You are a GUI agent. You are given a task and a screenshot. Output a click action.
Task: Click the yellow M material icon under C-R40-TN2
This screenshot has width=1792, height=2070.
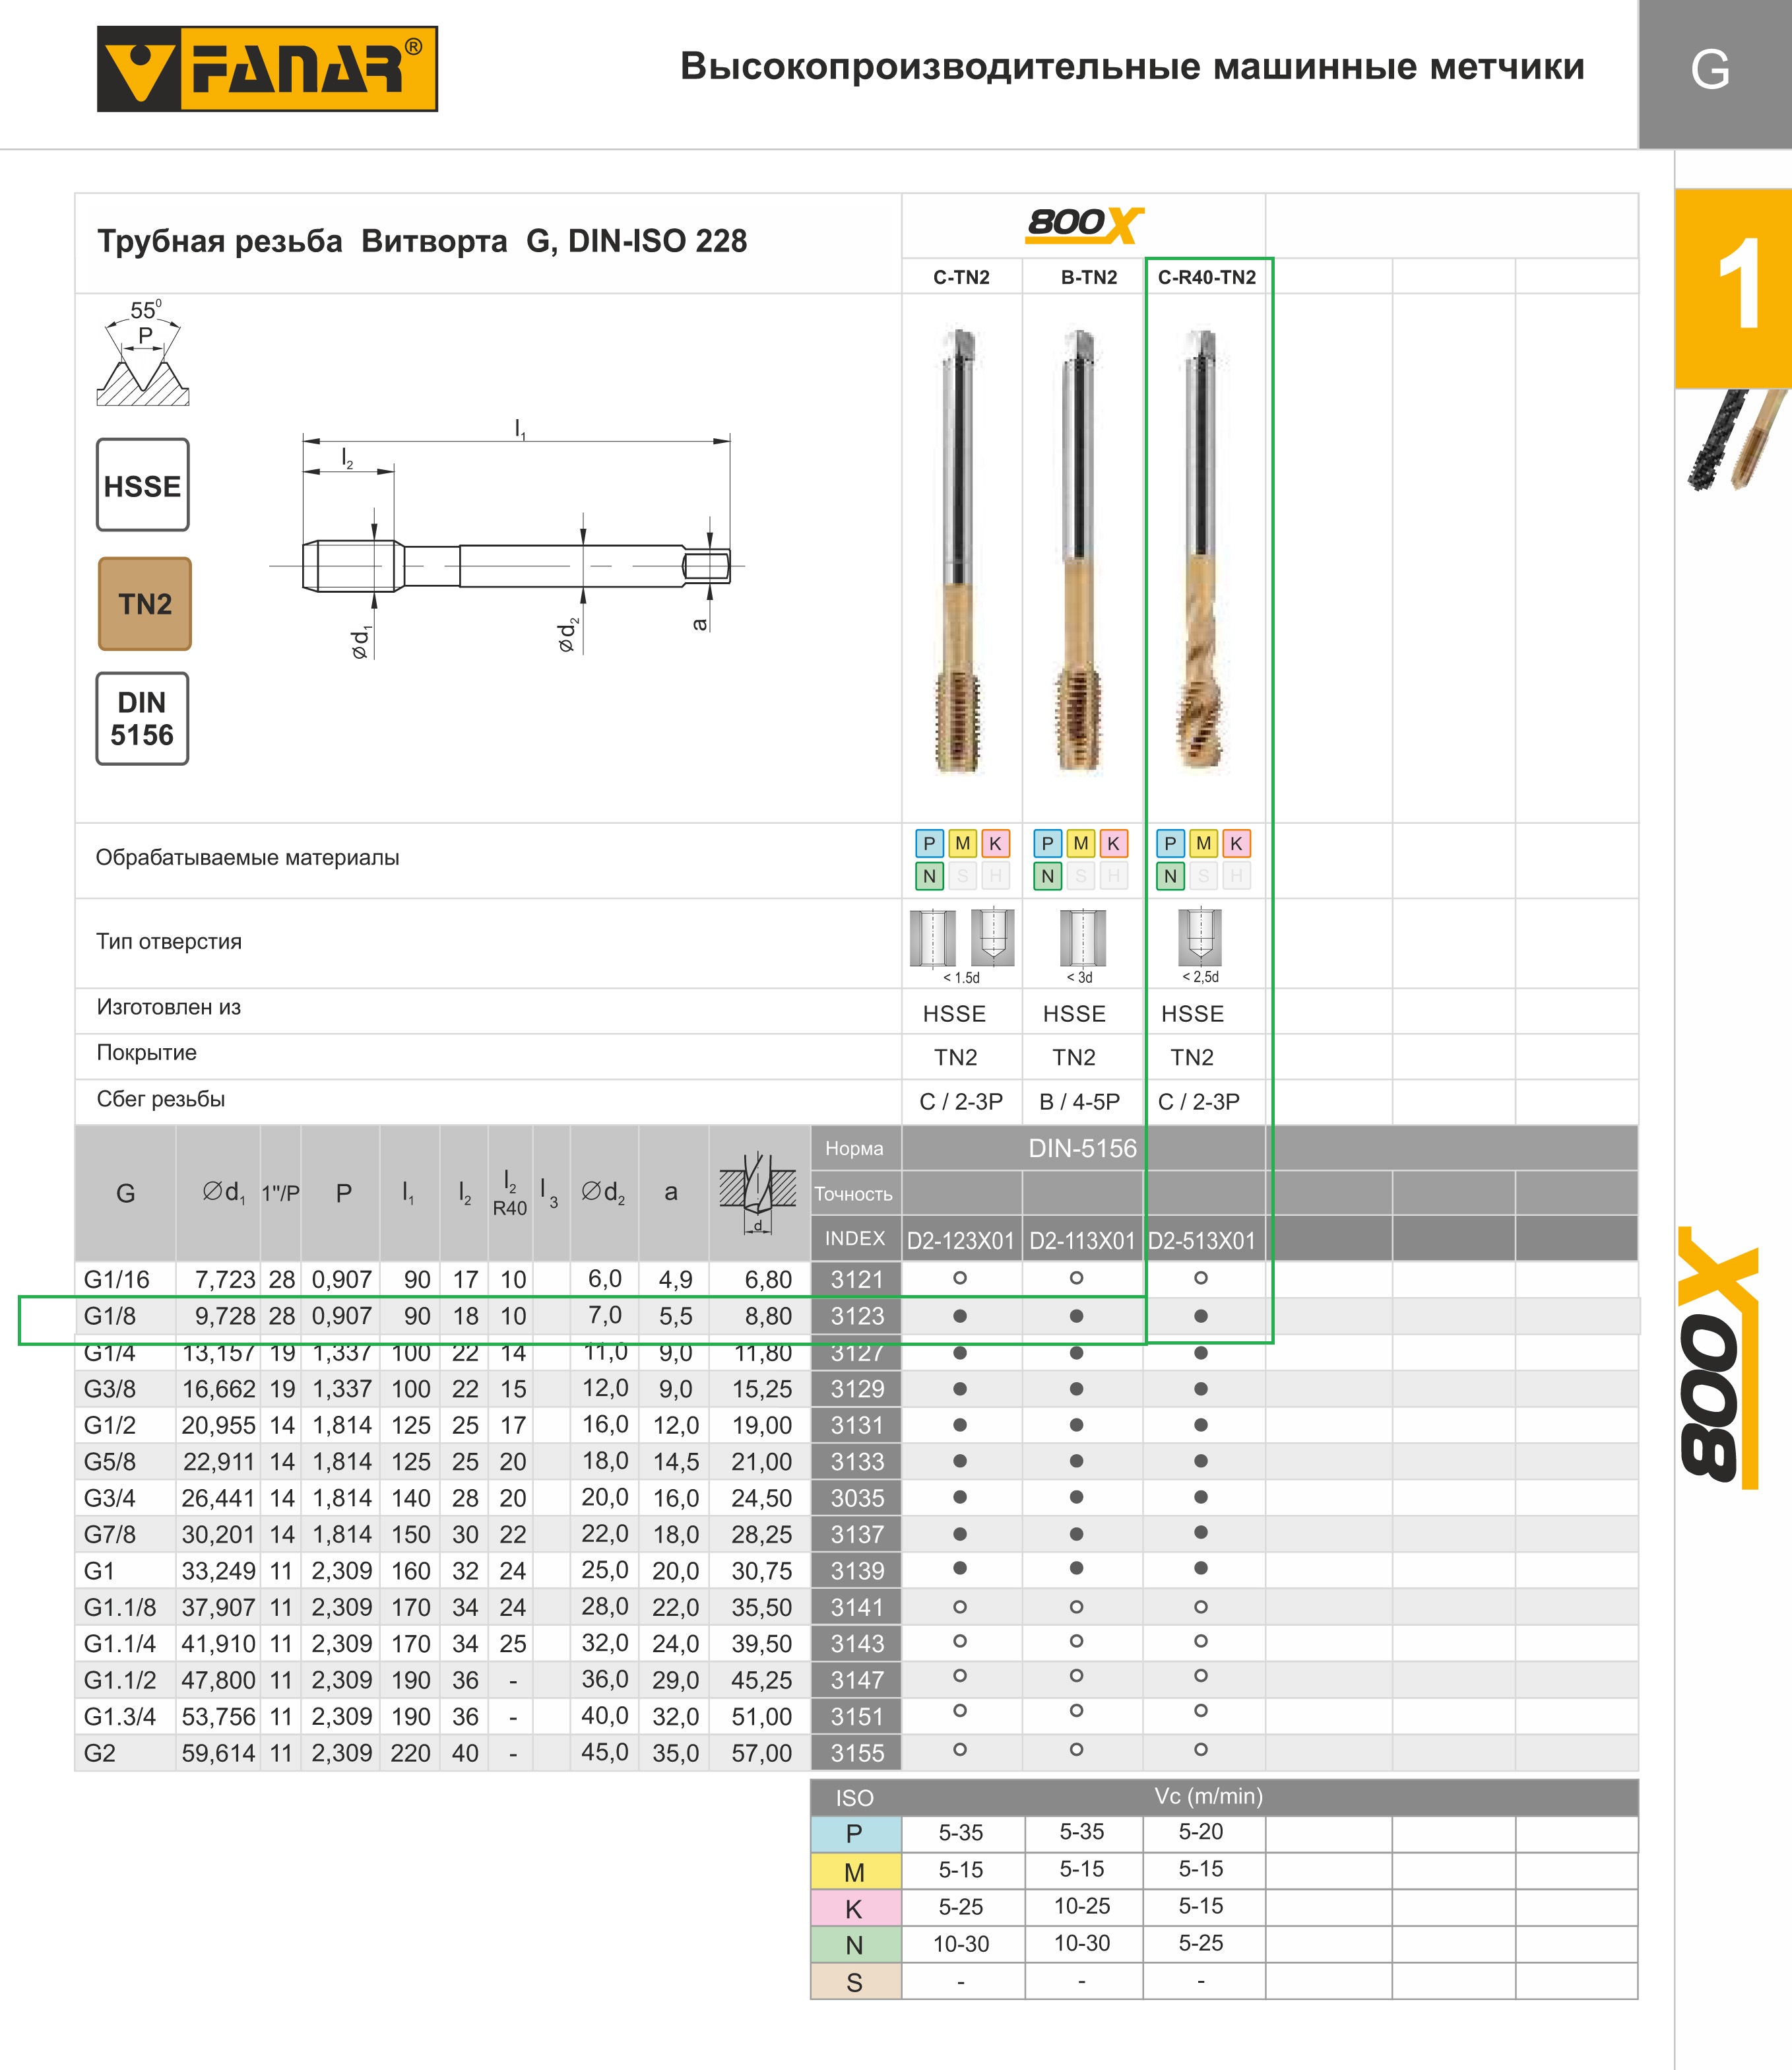[x=1203, y=844]
